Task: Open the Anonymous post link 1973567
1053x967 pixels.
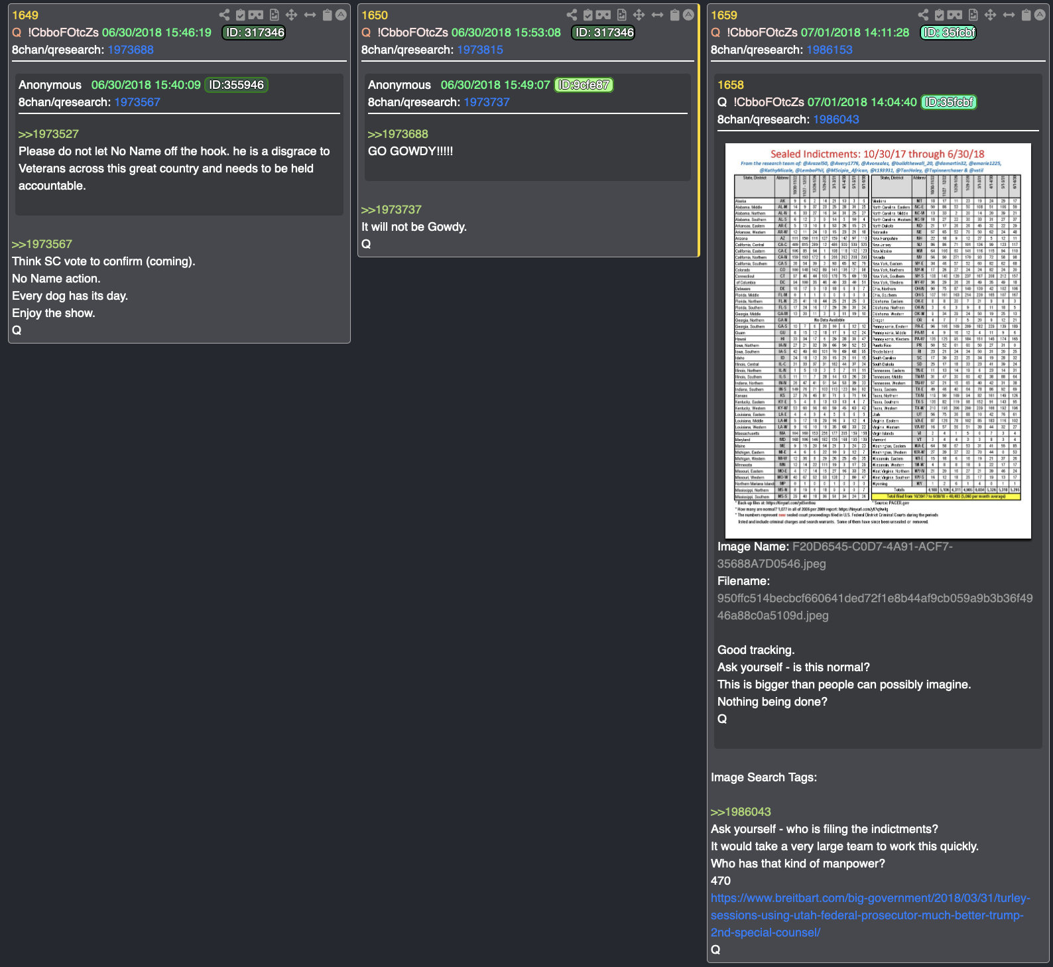Action: [137, 102]
